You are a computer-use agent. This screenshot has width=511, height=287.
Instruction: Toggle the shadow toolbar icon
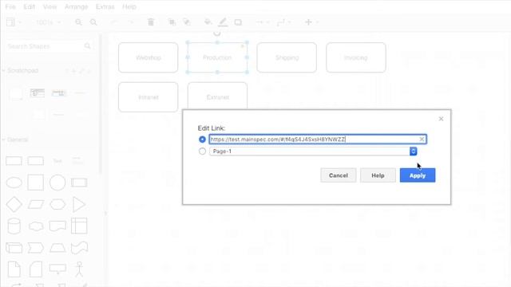(x=238, y=22)
